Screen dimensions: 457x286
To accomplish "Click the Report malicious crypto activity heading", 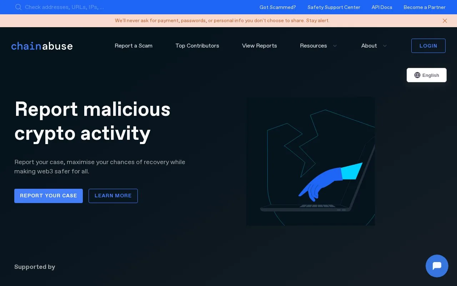I will [x=92, y=121].
